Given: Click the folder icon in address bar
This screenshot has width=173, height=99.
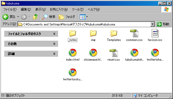Looking at the screenshot, I should click(x=20, y=24).
